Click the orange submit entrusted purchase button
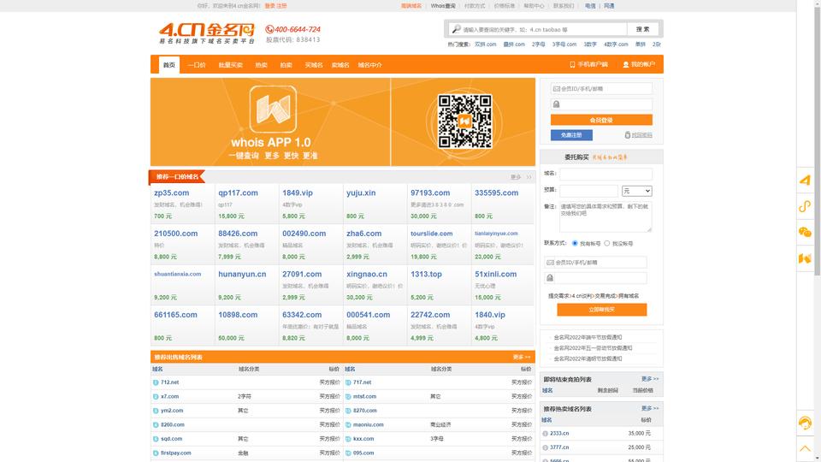 [601, 310]
